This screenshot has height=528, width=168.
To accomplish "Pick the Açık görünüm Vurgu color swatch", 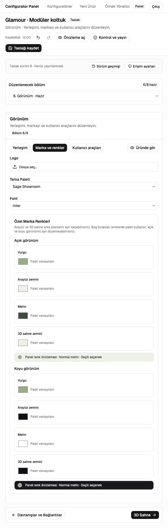I will [x=23, y=261].
